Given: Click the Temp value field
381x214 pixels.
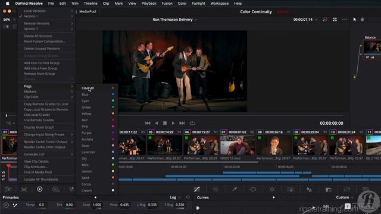Looking at the screenshot, I should pos(42,204).
